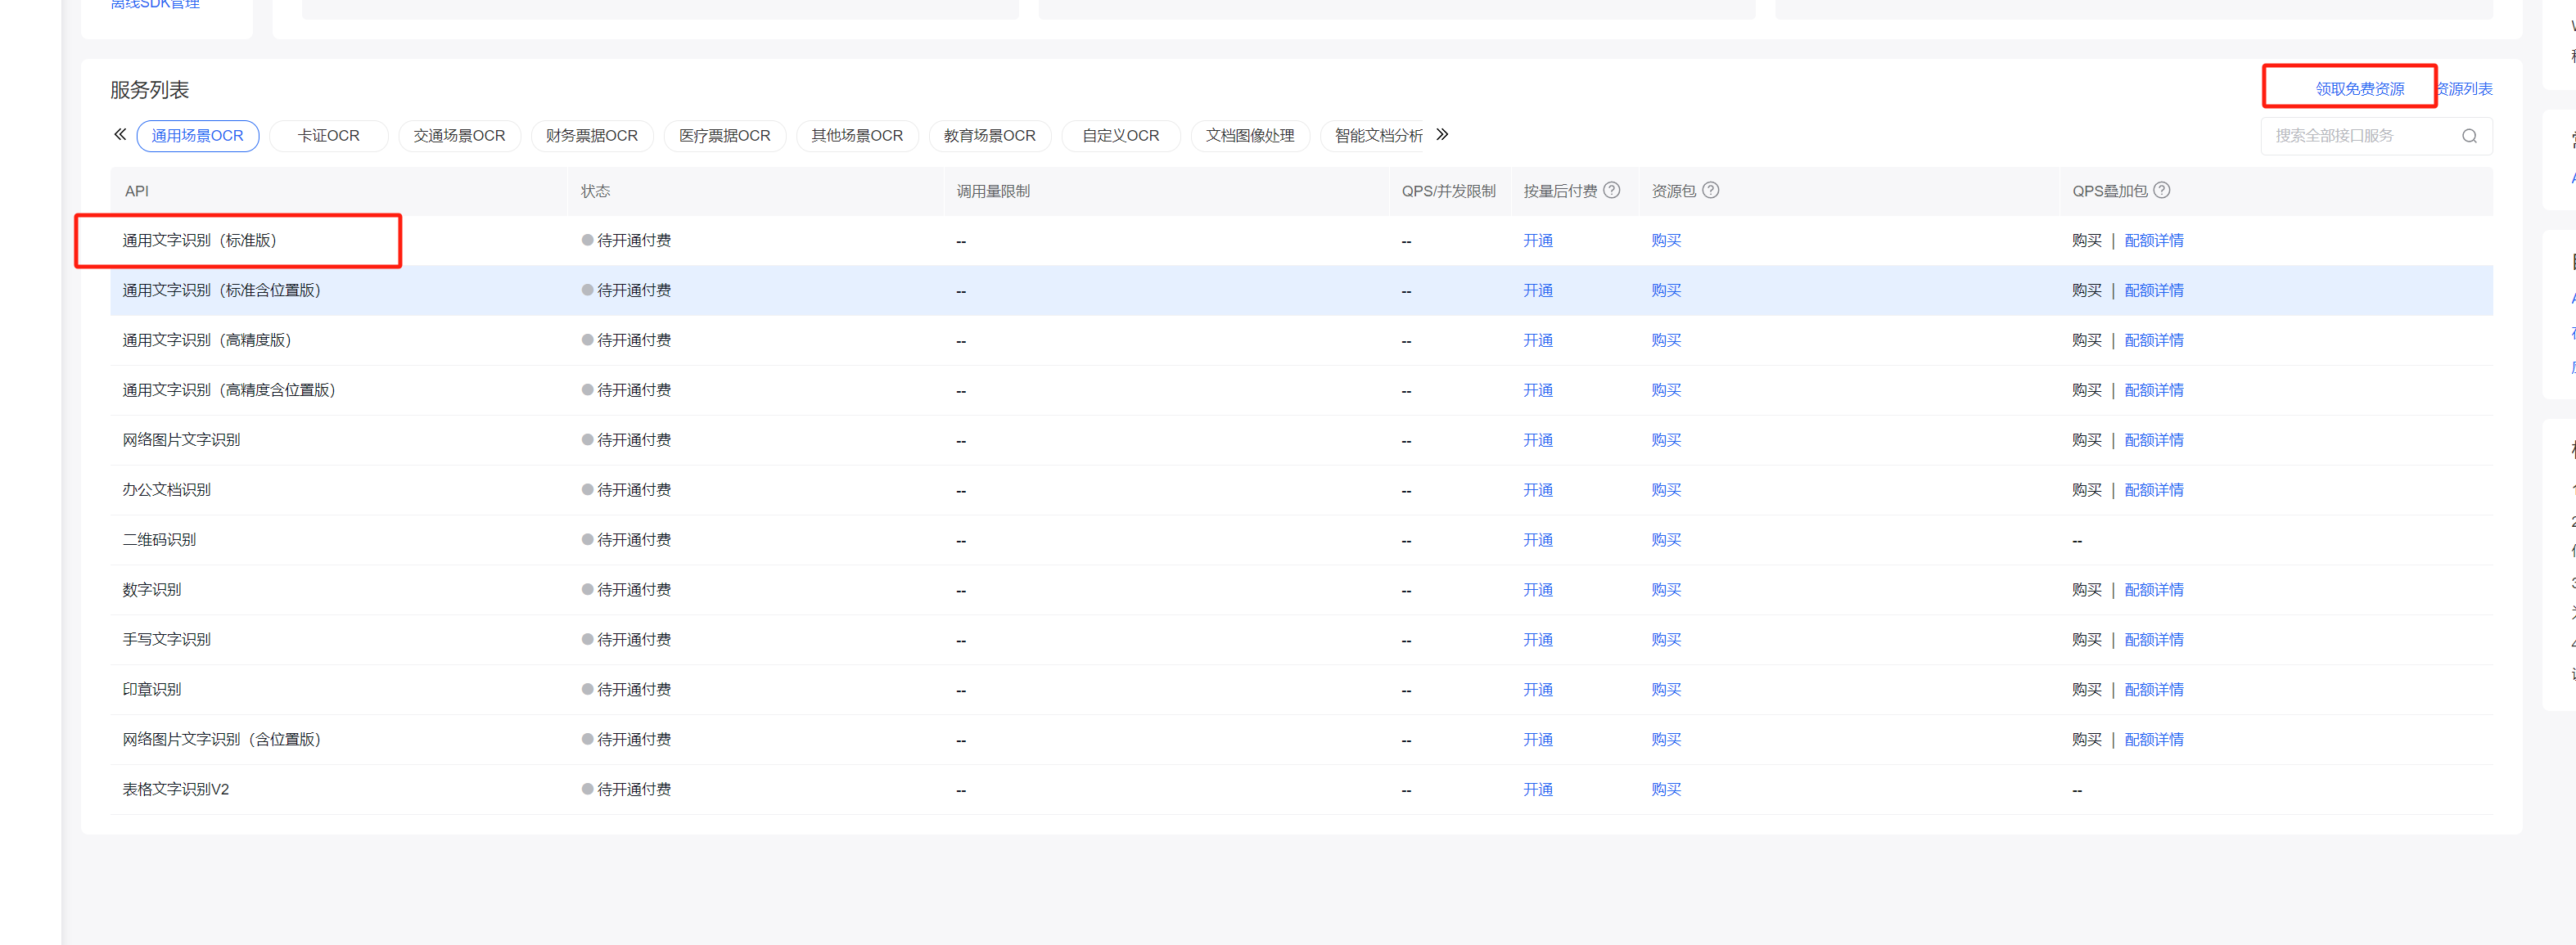Click the right double-chevron tab scroll arrow
The image size is (2576, 945).
click(x=1442, y=134)
